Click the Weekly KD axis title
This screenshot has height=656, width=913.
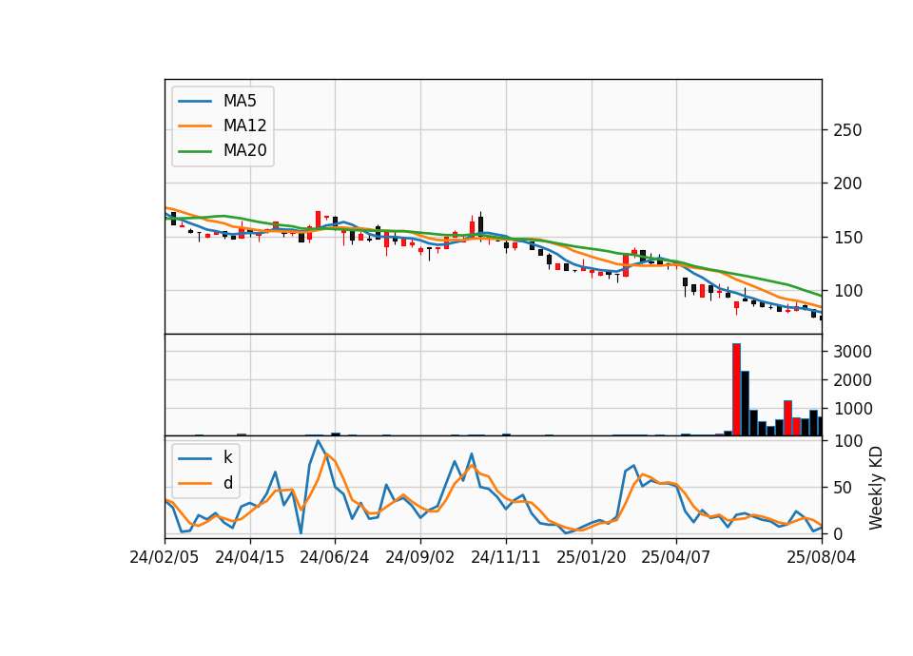(x=876, y=489)
